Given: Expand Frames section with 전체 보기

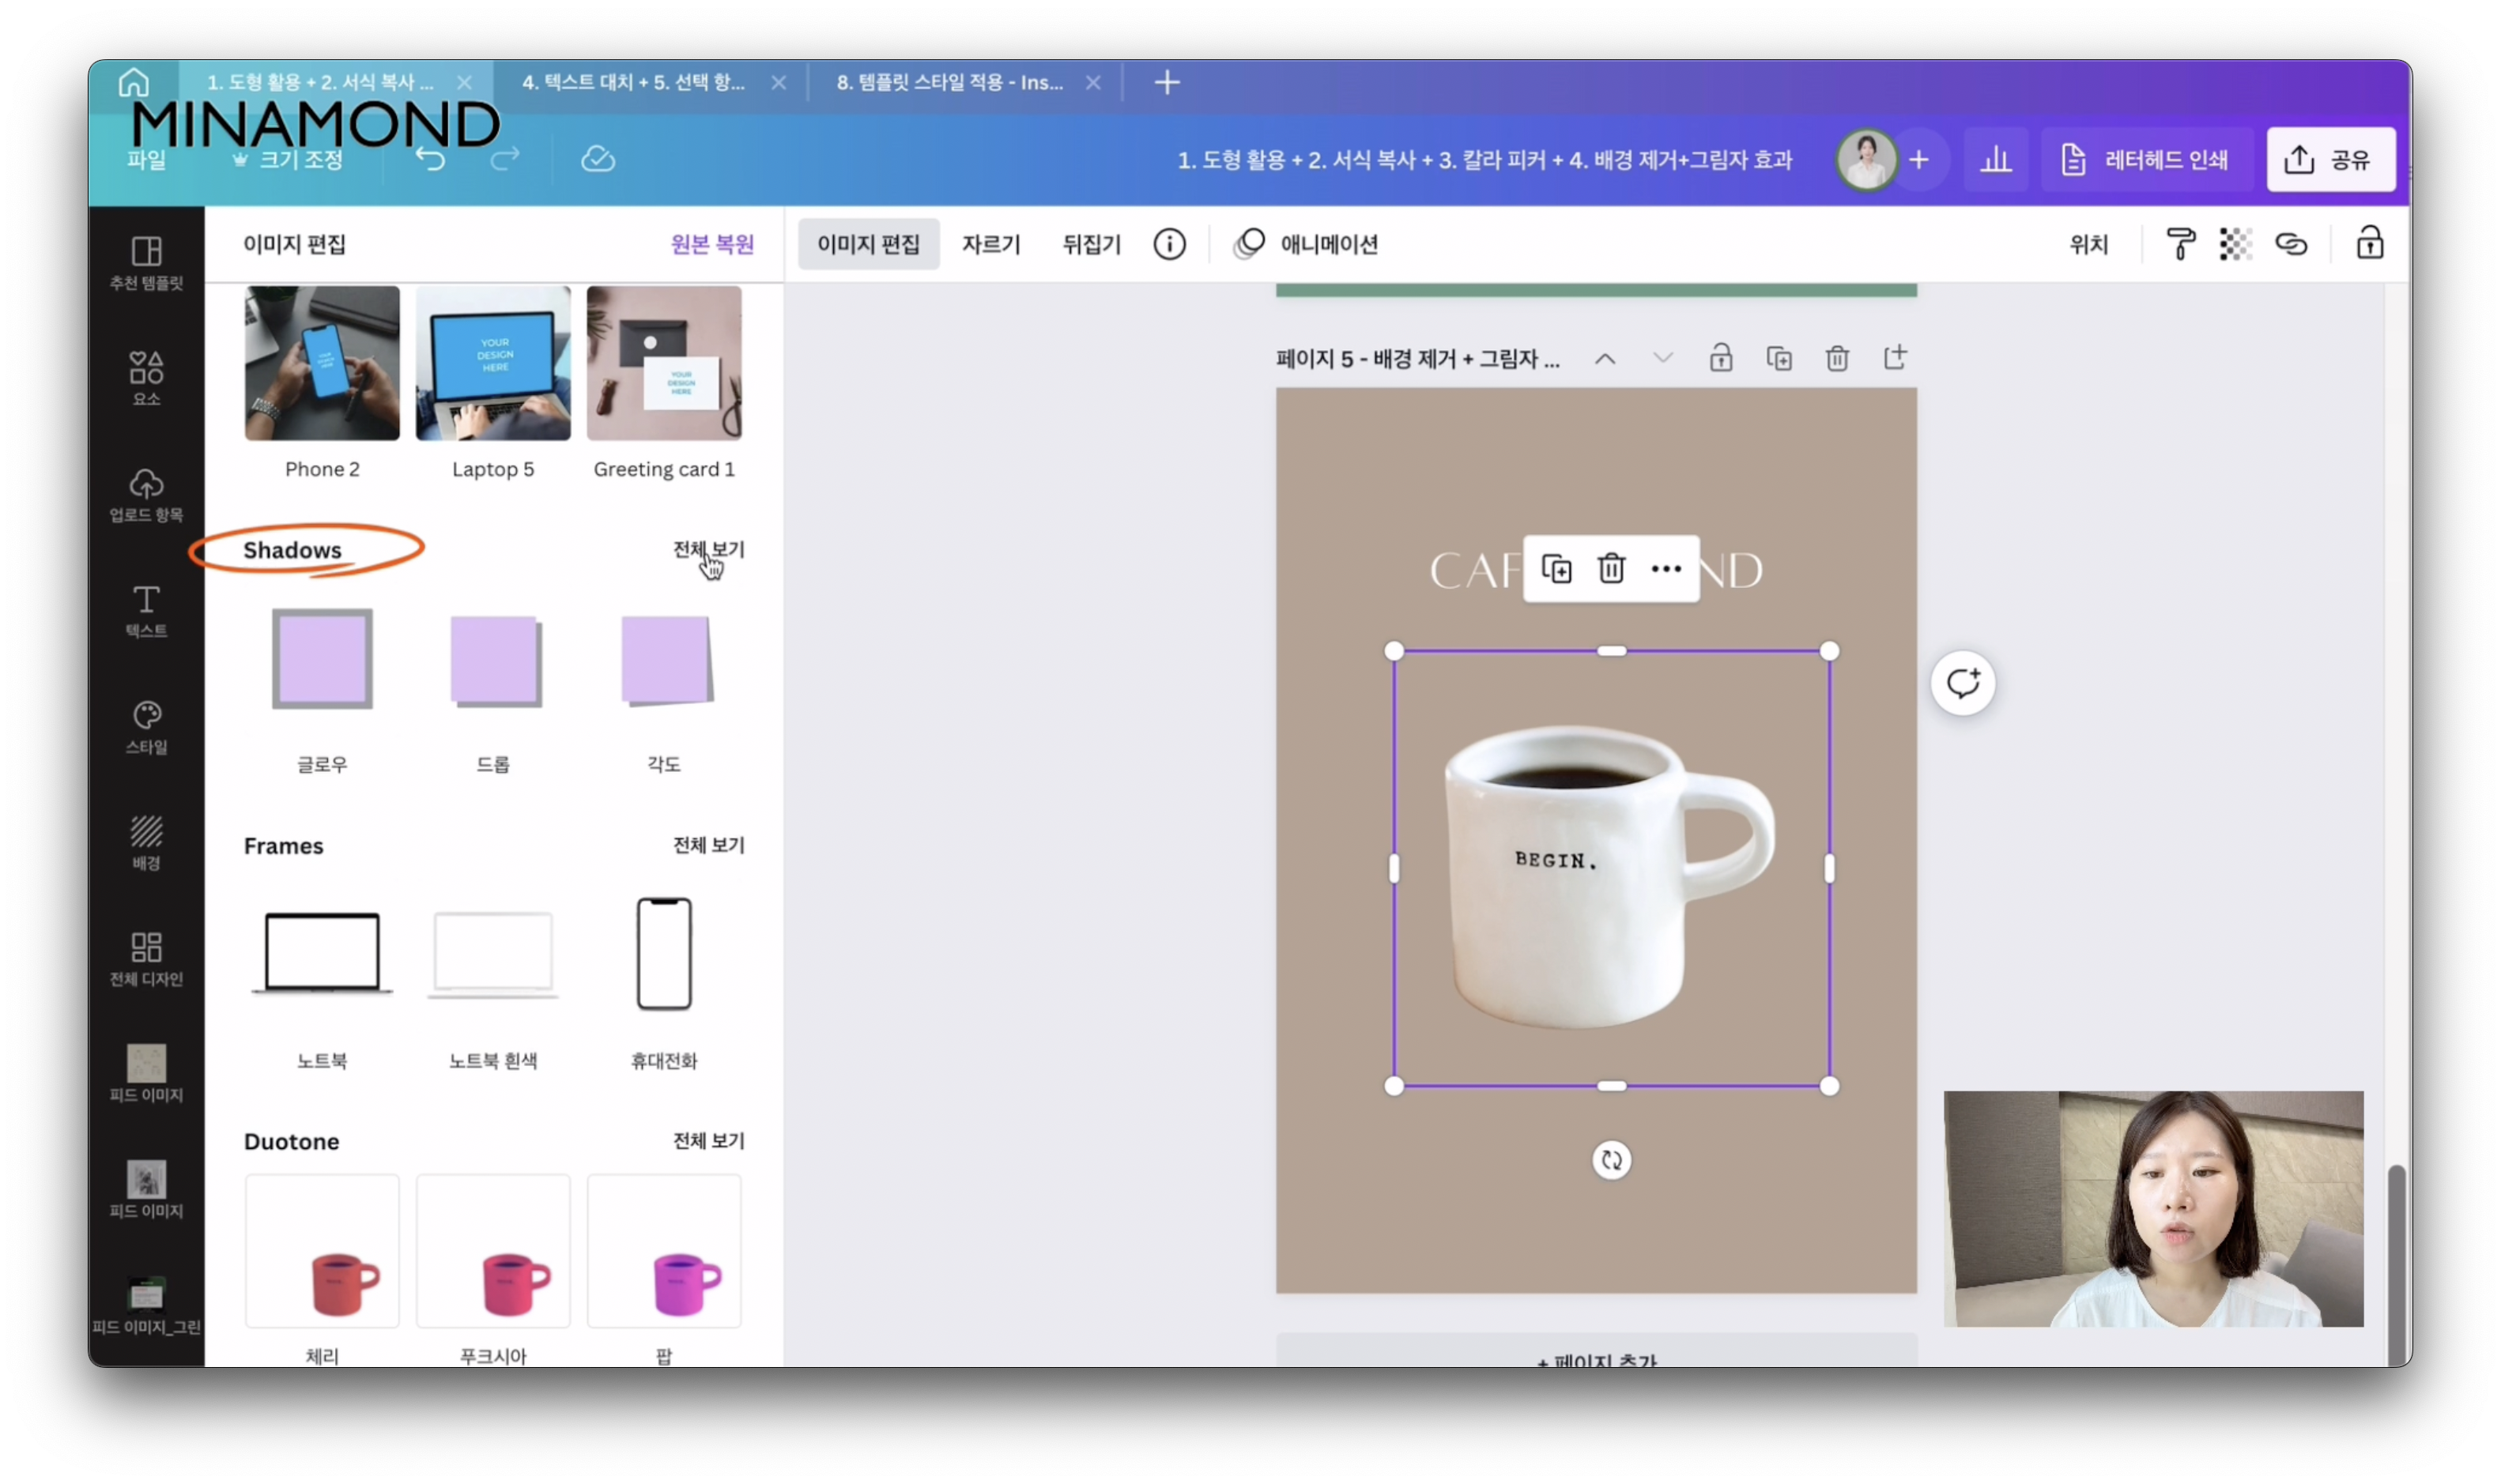Looking at the screenshot, I should [x=708, y=845].
